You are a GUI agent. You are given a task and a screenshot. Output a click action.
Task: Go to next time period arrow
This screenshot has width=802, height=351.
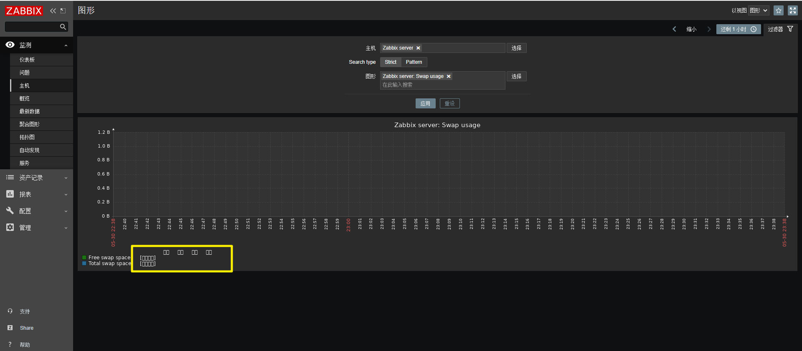(709, 29)
